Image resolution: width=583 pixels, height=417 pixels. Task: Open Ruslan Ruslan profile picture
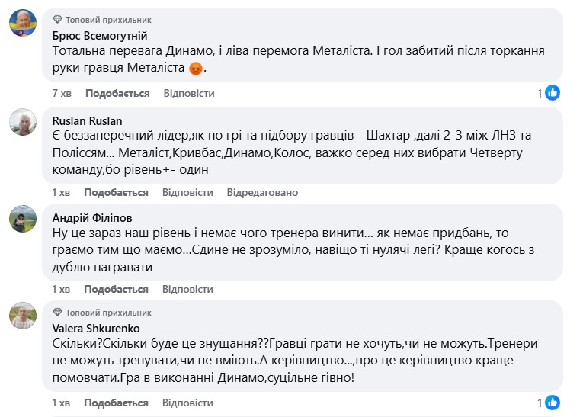click(x=24, y=121)
